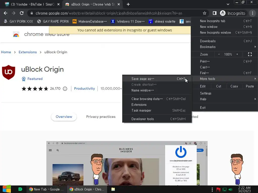The width and height of the screenshot is (258, 193).
Task: Switch to uBlock Origin - Chro... taskbar window
Action: pos(87,189)
